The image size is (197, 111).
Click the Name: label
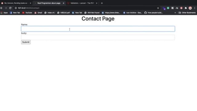click(24, 25)
